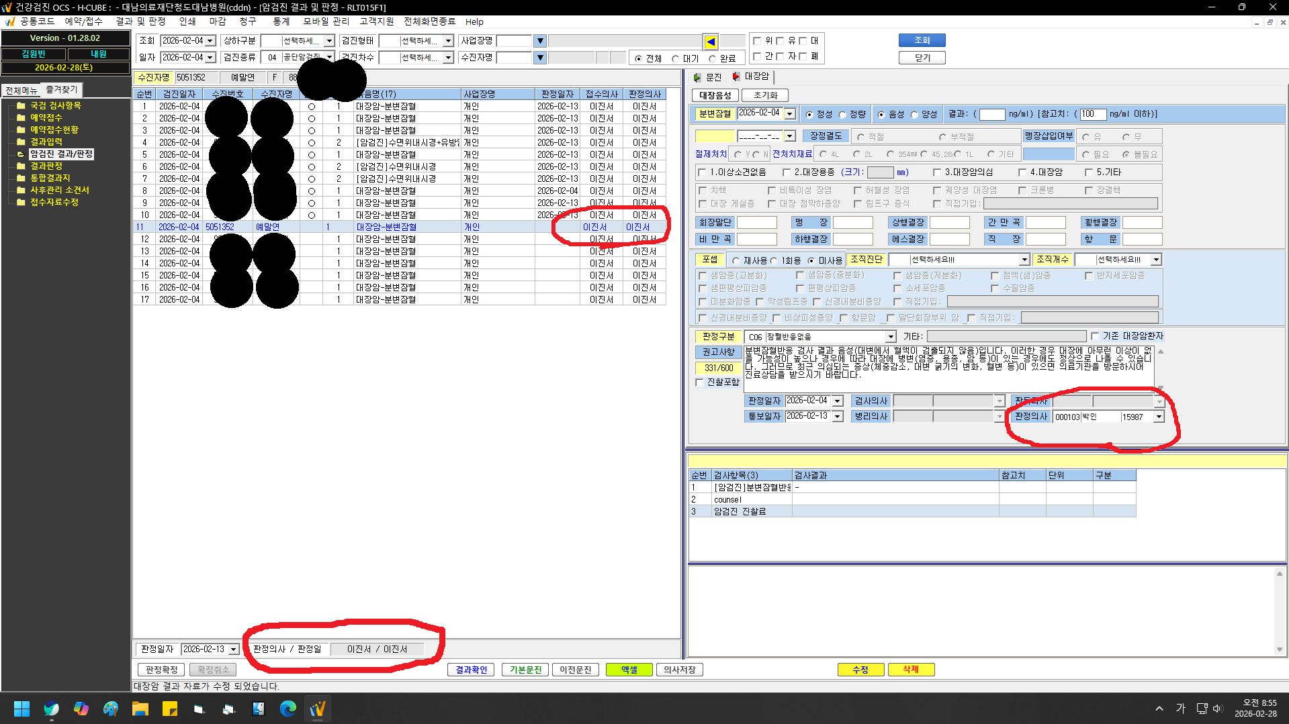Viewport: 1289px width, 724px height.
Task: Open Sticky Notes taskbar icon
Action: (169, 708)
